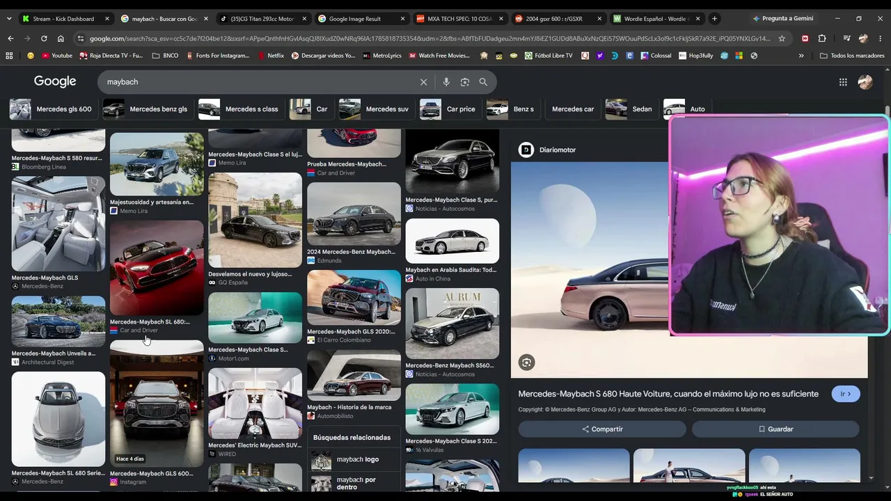891x501 pixels.
Task: Open the Colossal bookmark
Action: coord(656,56)
